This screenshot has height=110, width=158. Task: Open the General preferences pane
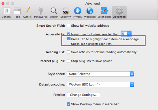(6, 13)
